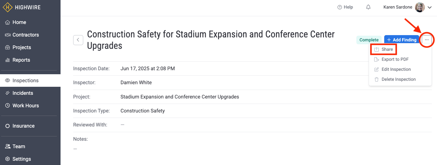Screen dimensions: 437x165
Task: Open Contractors in the sidebar
Action: [25, 35]
